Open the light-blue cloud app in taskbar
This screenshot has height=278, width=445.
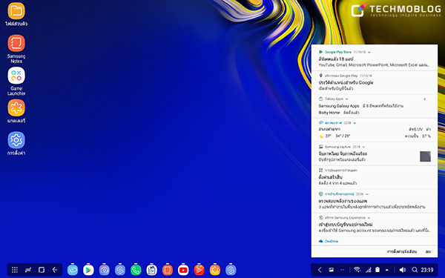[73, 270]
